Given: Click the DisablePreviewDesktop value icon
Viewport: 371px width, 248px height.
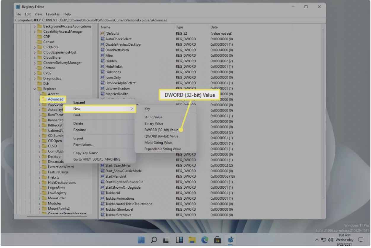Looking at the screenshot, I should [x=103, y=44].
